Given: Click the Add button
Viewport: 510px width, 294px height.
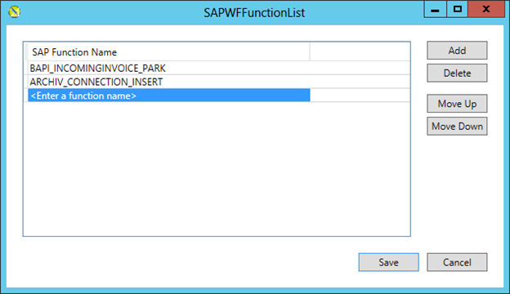Looking at the screenshot, I should pos(457,51).
